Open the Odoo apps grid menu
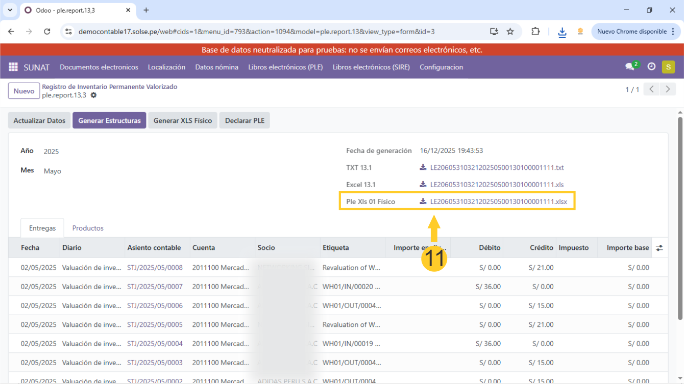The image size is (684, 384). [13, 67]
